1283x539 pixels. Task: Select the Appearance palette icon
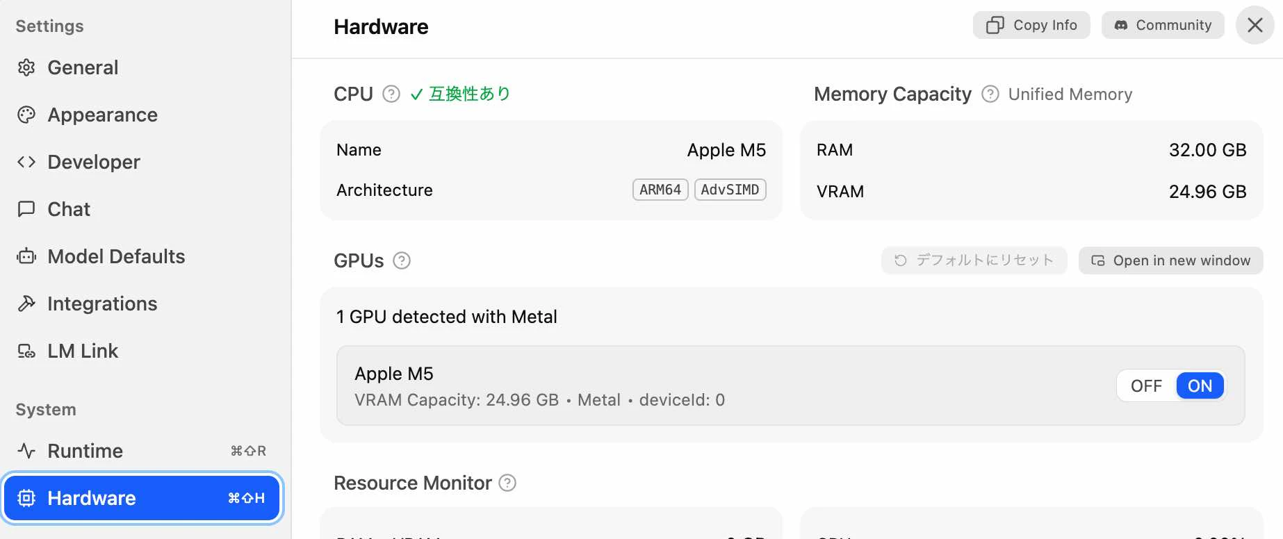(x=26, y=115)
